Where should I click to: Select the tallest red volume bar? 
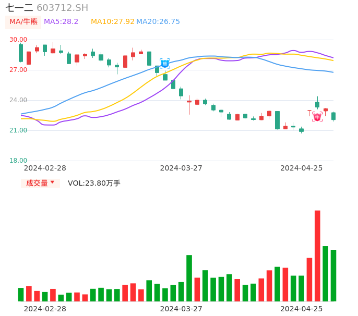click(x=317, y=256)
